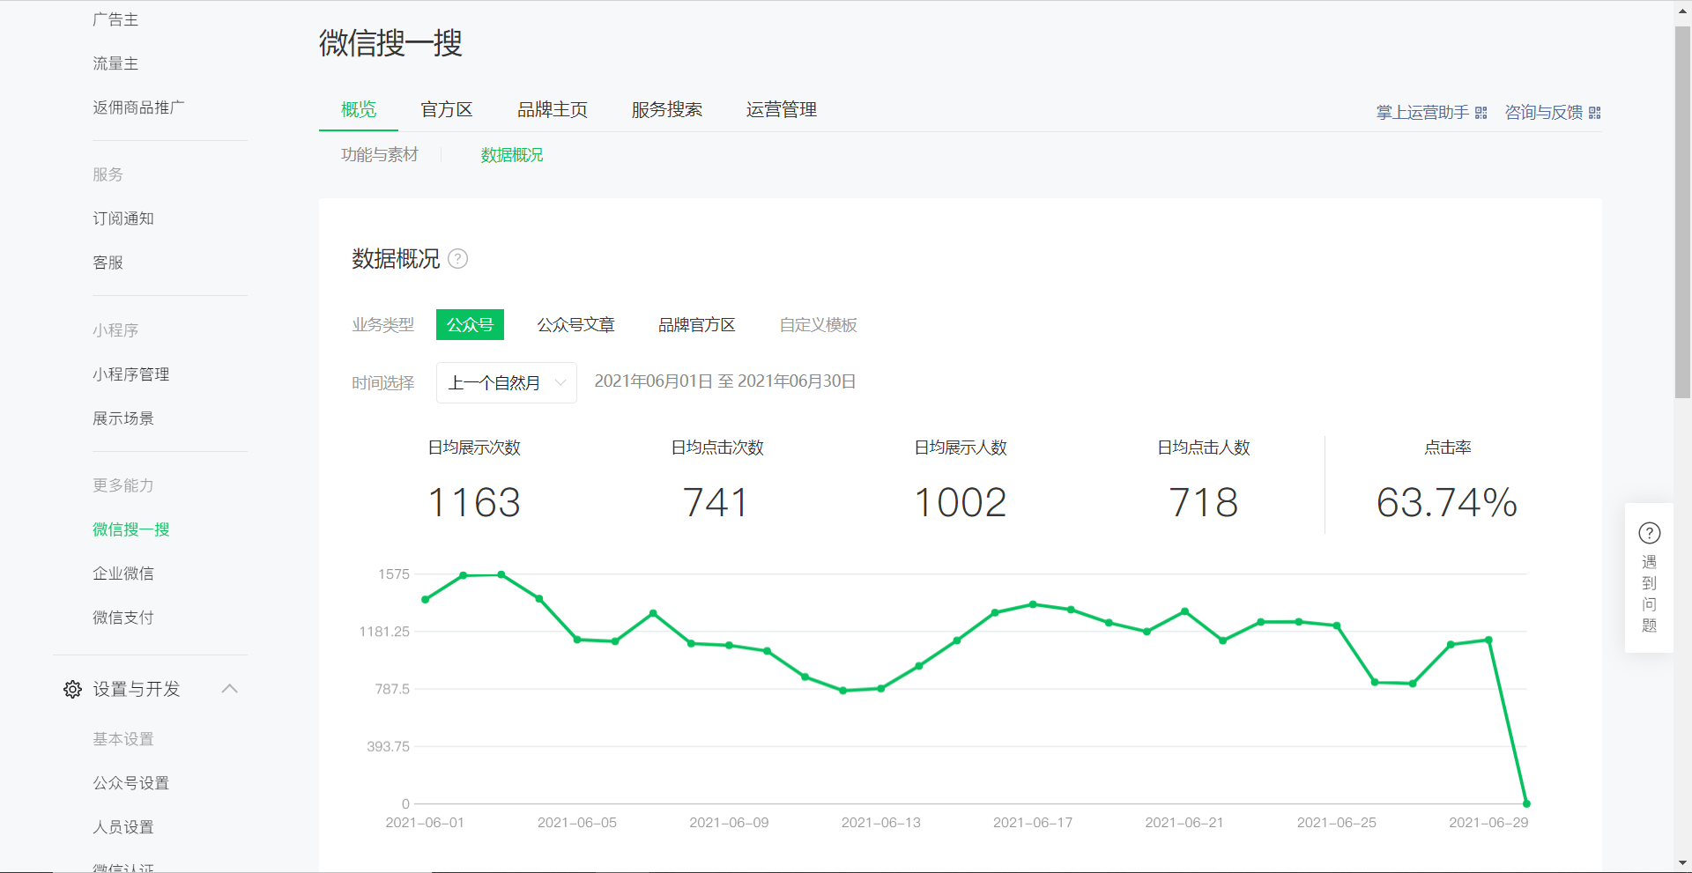Viewport: 1692px width, 873px height.
Task: Select the 日均展示人数 metric 1002
Action: (x=961, y=503)
